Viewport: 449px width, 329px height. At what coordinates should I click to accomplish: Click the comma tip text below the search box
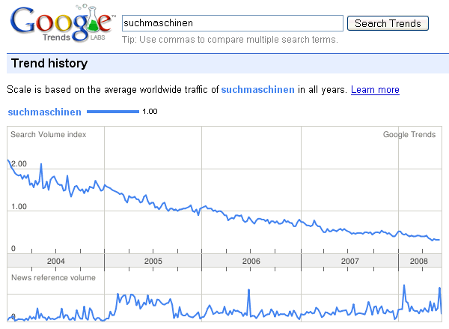(229, 40)
